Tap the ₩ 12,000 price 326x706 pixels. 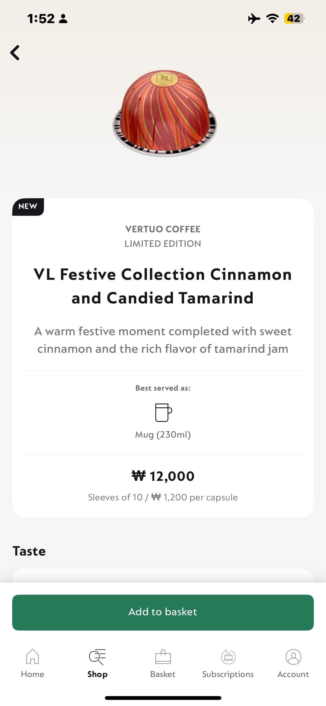tap(163, 476)
